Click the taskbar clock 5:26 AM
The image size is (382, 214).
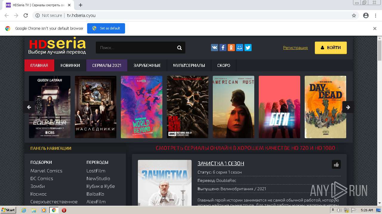click(367, 210)
